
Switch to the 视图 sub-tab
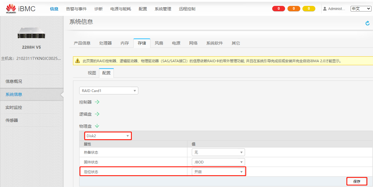pos(92,73)
